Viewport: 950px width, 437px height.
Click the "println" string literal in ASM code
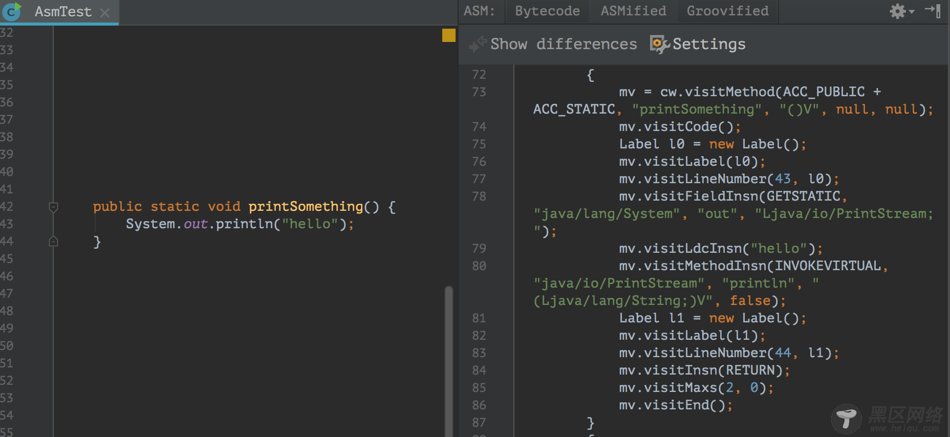click(x=758, y=283)
